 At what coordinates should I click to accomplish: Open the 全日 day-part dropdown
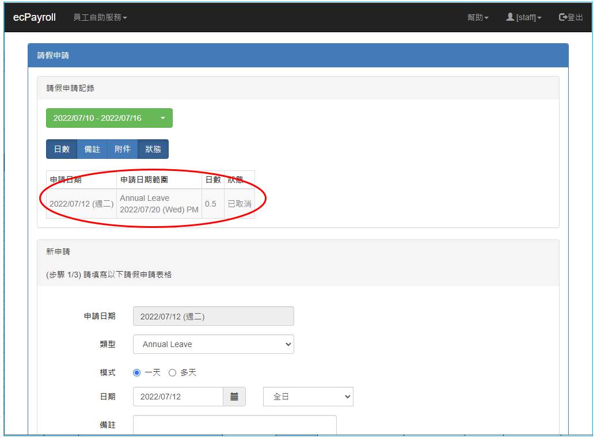tap(308, 397)
